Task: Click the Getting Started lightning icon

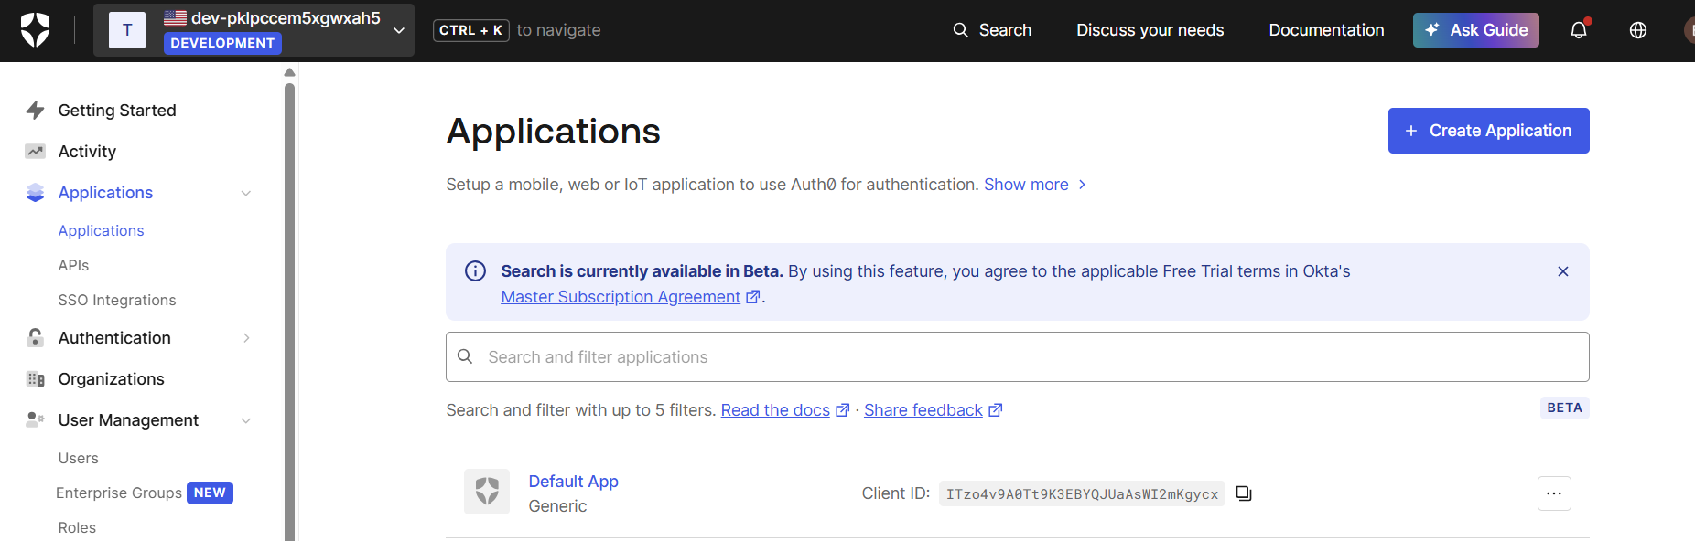Action: click(36, 111)
